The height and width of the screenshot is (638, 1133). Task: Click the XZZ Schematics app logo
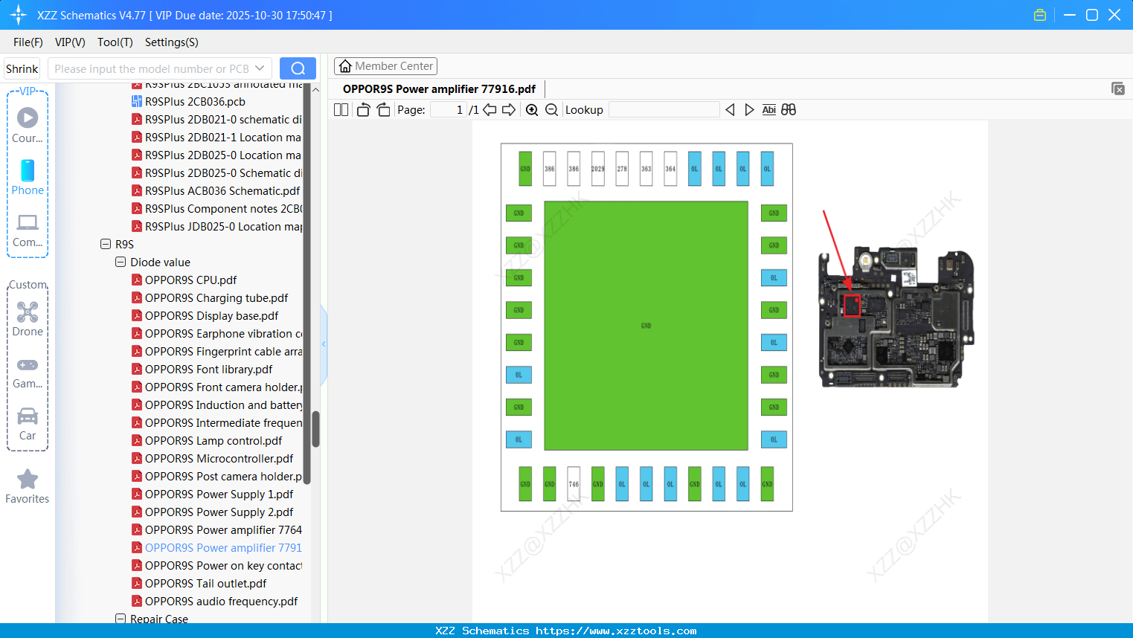(18, 15)
